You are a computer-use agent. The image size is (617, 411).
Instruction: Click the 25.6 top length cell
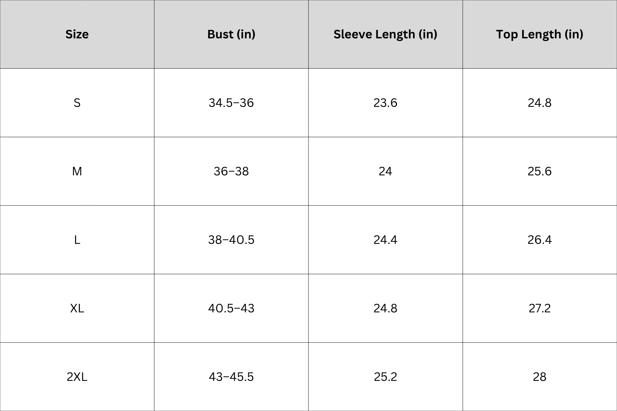tap(540, 171)
